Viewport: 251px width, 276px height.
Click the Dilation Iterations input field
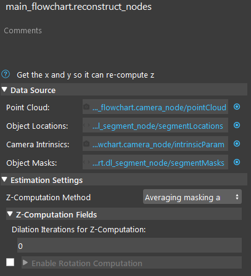[x=130, y=245]
